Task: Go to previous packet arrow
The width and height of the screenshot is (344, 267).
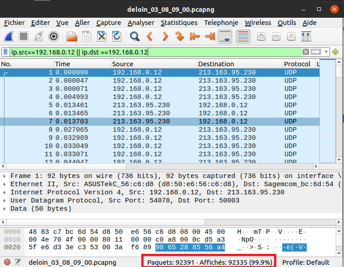Action: click(149, 36)
